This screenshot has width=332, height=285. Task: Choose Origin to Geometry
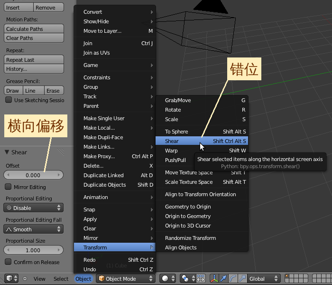202,216
